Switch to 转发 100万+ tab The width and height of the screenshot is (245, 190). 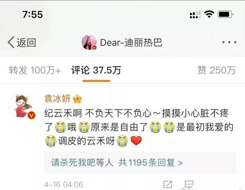click(x=35, y=70)
